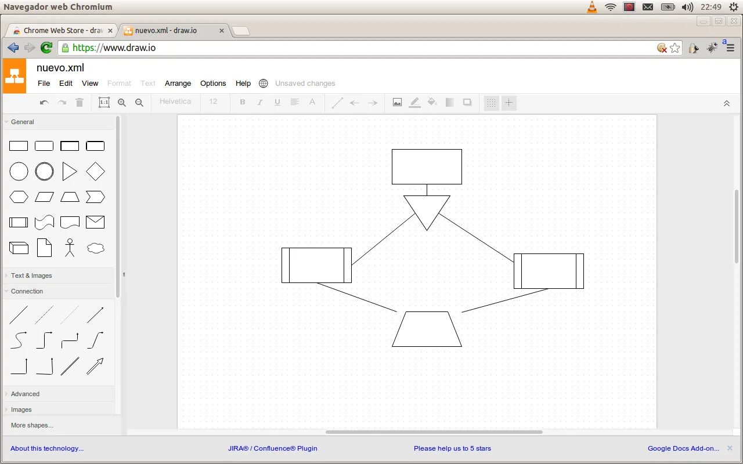Screen dimensions: 743x464
Task: Select the actor stick figure shape
Action: click(x=70, y=248)
